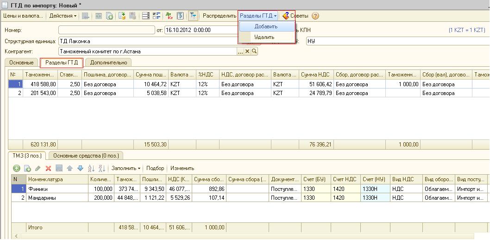Open the Действия dropdown menu
490x240 pixels.
click(63, 16)
